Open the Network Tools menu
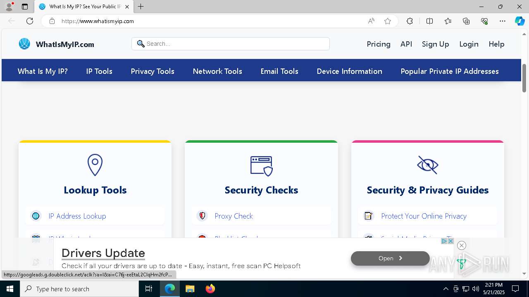The height and width of the screenshot is (297, 529). [x=217, y=71]
